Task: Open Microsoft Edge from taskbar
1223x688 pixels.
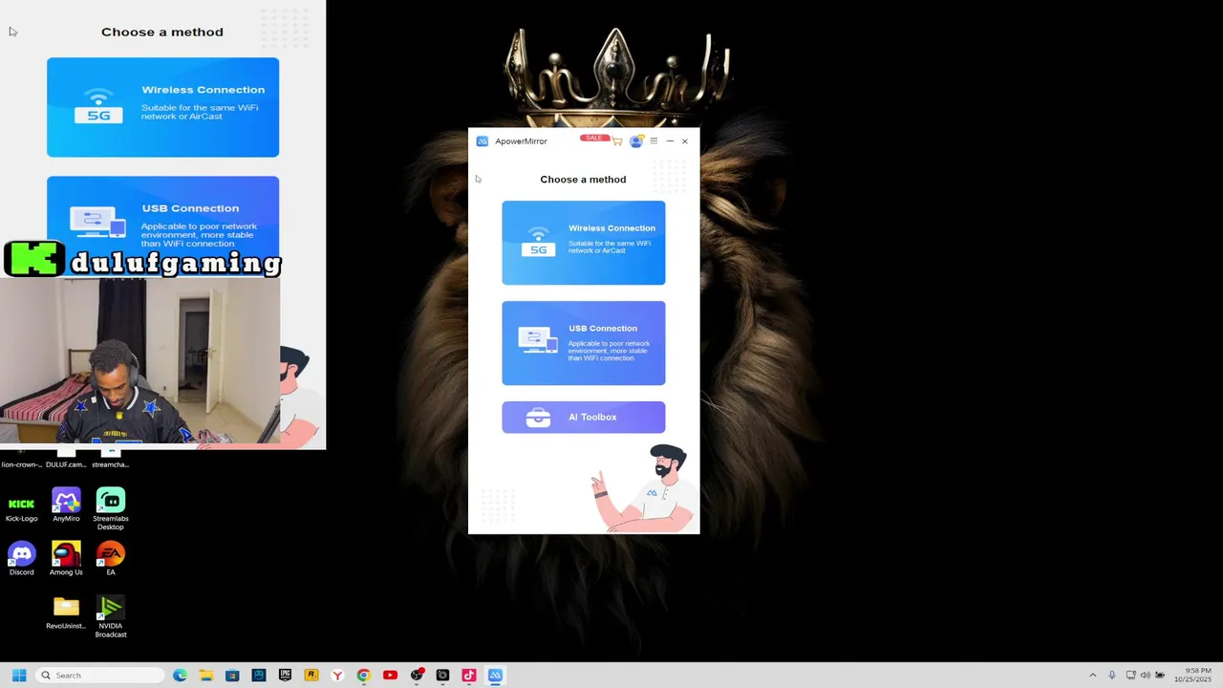Action: (180, 676)
